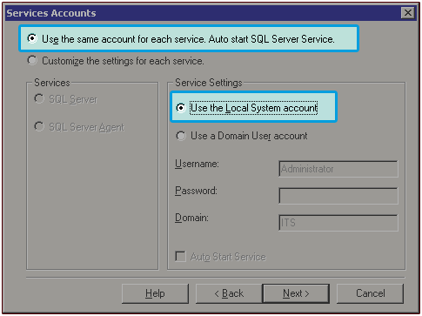Click the 'Password:' label
Viewport: 422px width, 316px height.
196,191
